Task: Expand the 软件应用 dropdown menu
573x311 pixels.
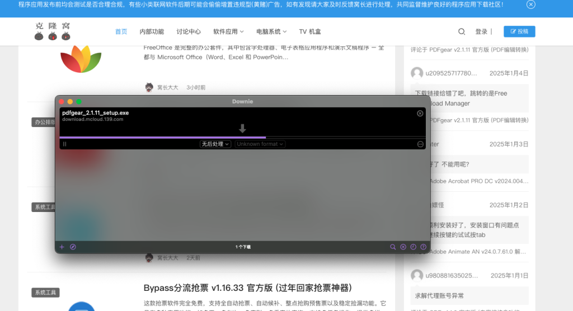Action: pyautogui.click(x=228, y=32)
